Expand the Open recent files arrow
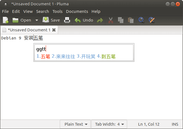This screenshot has height=129, width=183. pyautogui.click(x=37, y=20)
